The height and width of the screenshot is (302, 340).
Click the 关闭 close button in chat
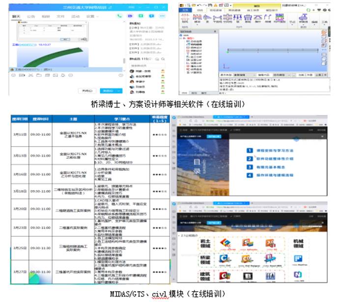[86, 91]
